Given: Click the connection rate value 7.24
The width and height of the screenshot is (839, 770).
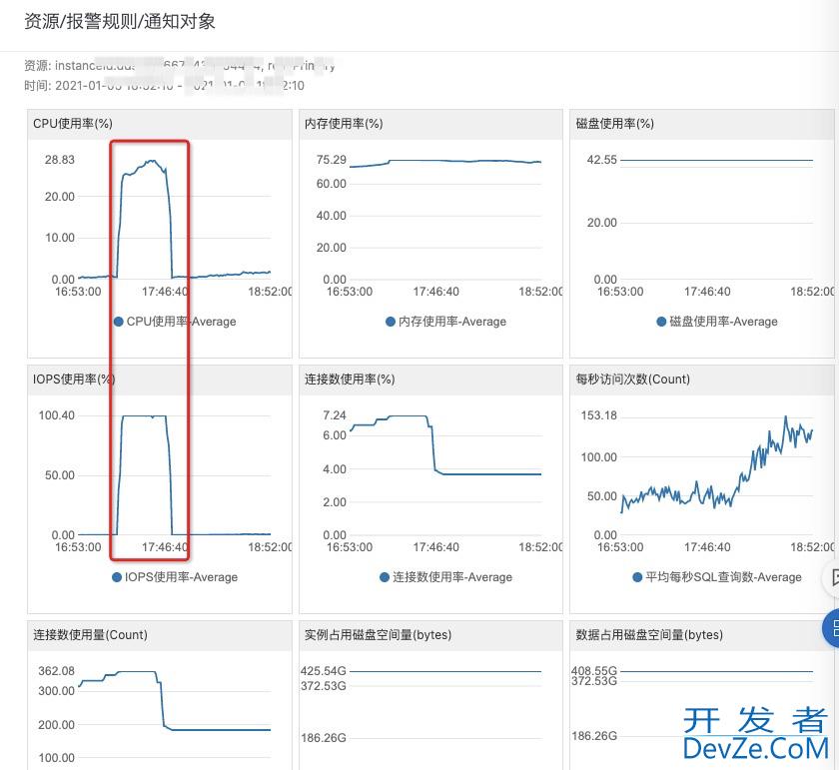Looking at the screenshot, I should pos(335,415).
